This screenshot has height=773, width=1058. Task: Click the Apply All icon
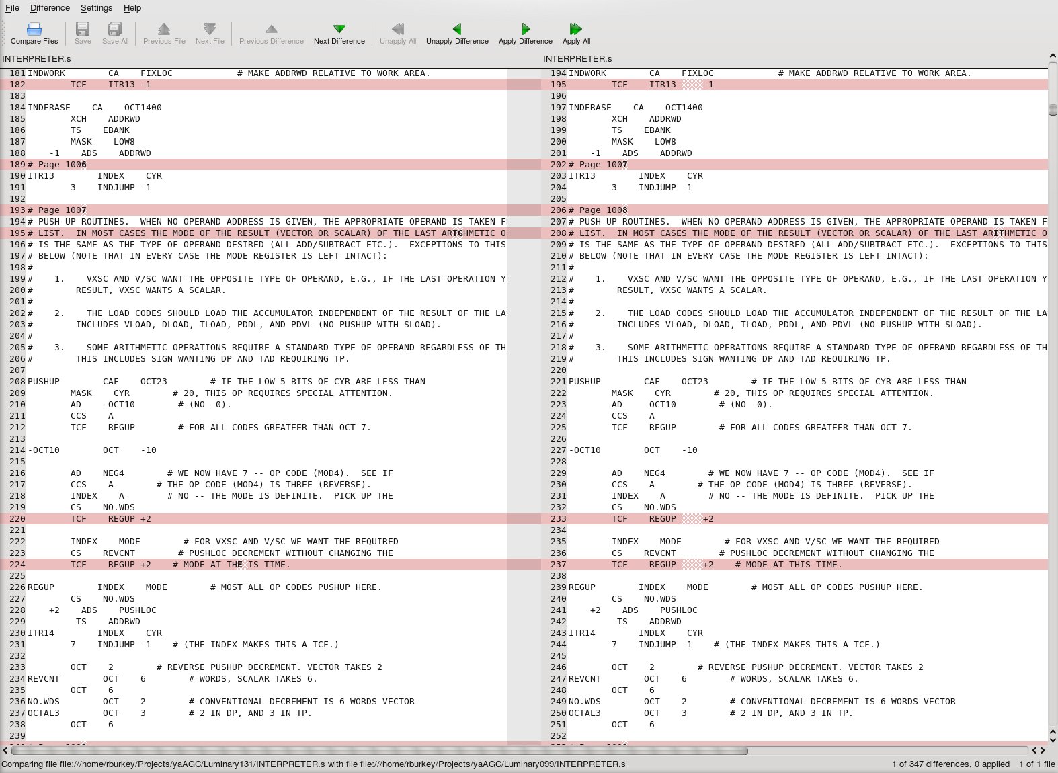pos(576,29)
